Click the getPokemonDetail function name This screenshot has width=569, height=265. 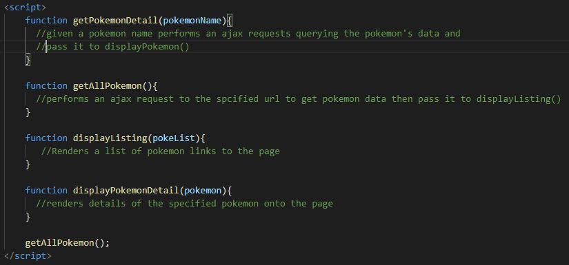point(115,21)
